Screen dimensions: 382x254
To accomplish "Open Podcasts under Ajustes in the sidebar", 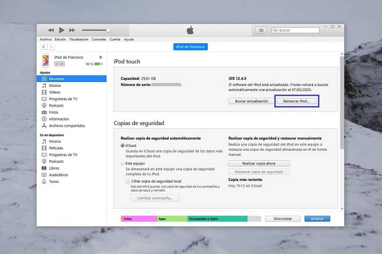I will 56,106.
